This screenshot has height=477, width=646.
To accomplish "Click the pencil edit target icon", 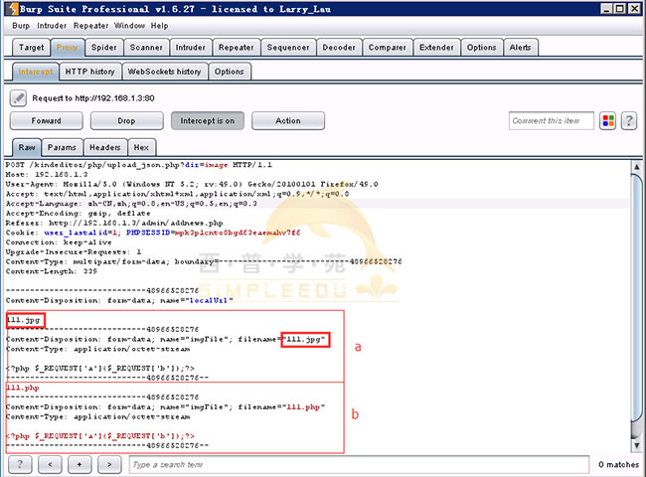I will coord(18,98).
